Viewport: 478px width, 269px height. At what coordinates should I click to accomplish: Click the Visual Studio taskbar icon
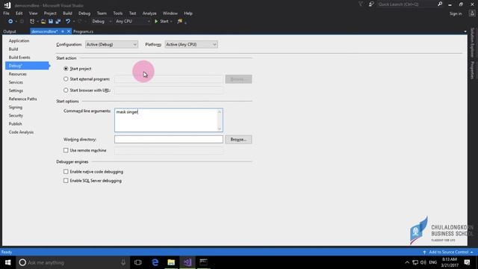click(187, 262)
